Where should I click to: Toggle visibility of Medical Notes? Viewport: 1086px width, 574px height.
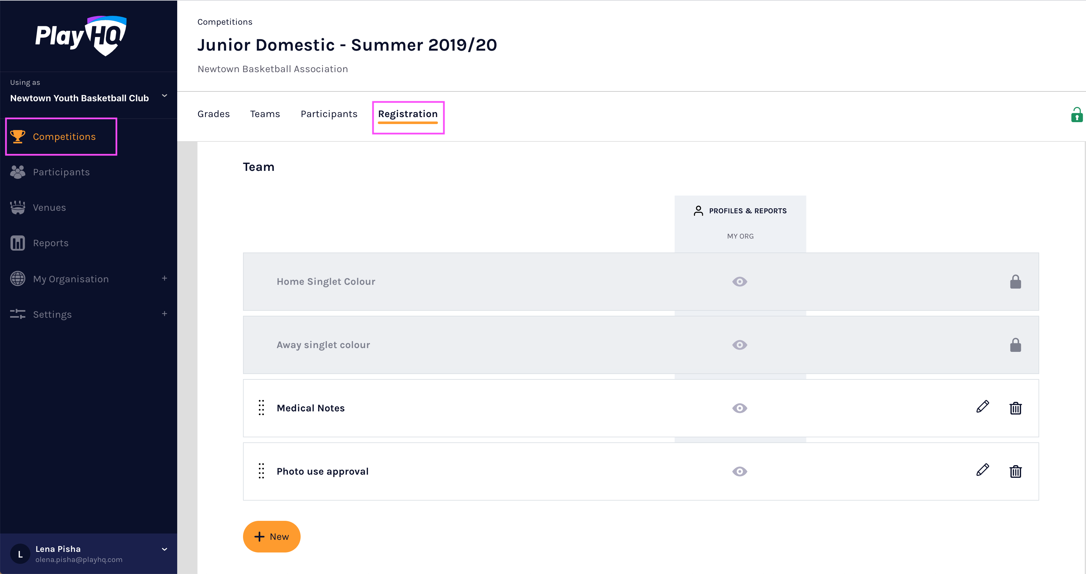click(x=740, y=408)
